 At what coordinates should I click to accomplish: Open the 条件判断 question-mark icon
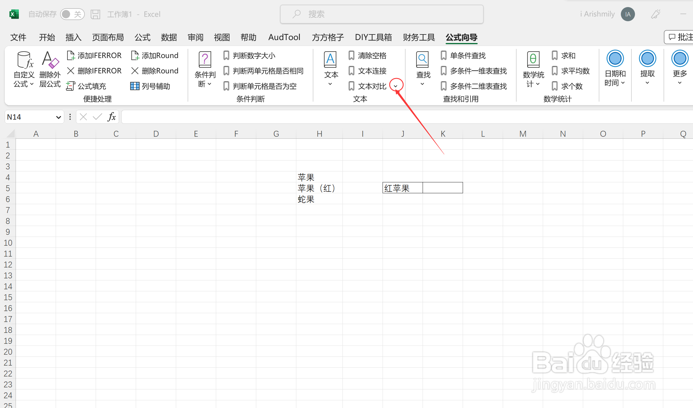point(205,60)
